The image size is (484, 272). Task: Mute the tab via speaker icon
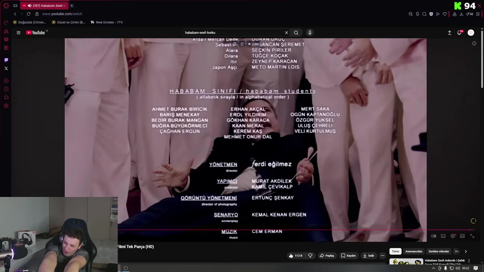29,6
